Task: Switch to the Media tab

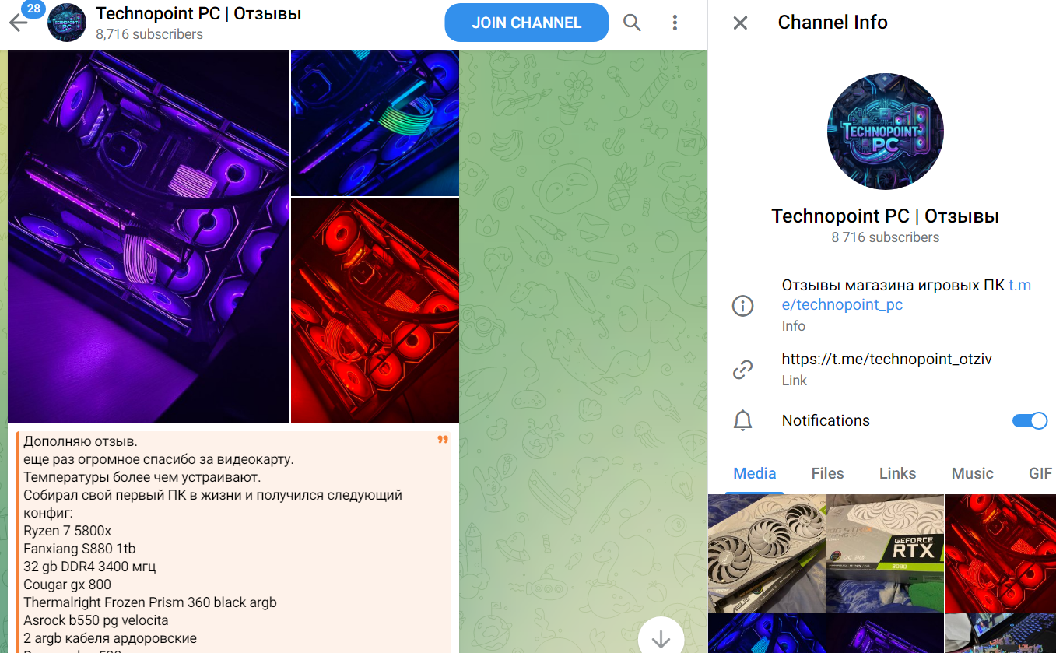Action: tap(755, 473)
